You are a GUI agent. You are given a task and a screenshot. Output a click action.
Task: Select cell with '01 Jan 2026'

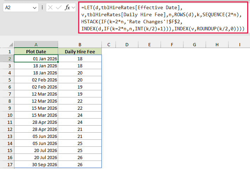pyautogui.click(x=36, y=59)
